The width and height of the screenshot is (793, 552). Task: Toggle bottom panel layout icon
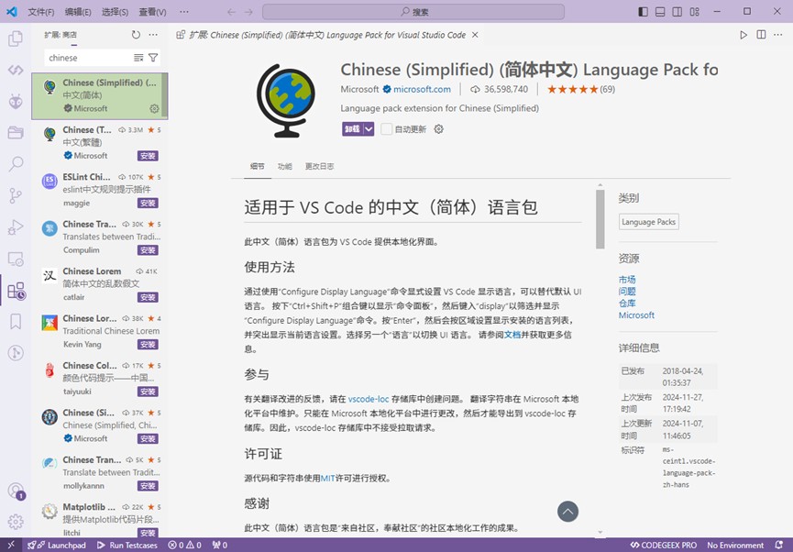tap(660, 12)
